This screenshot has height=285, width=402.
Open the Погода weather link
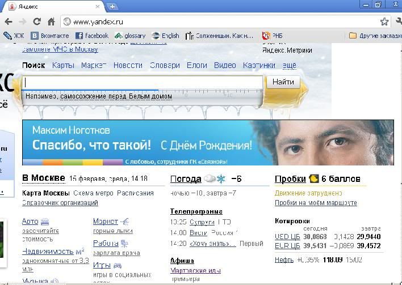tap(186, 179)
